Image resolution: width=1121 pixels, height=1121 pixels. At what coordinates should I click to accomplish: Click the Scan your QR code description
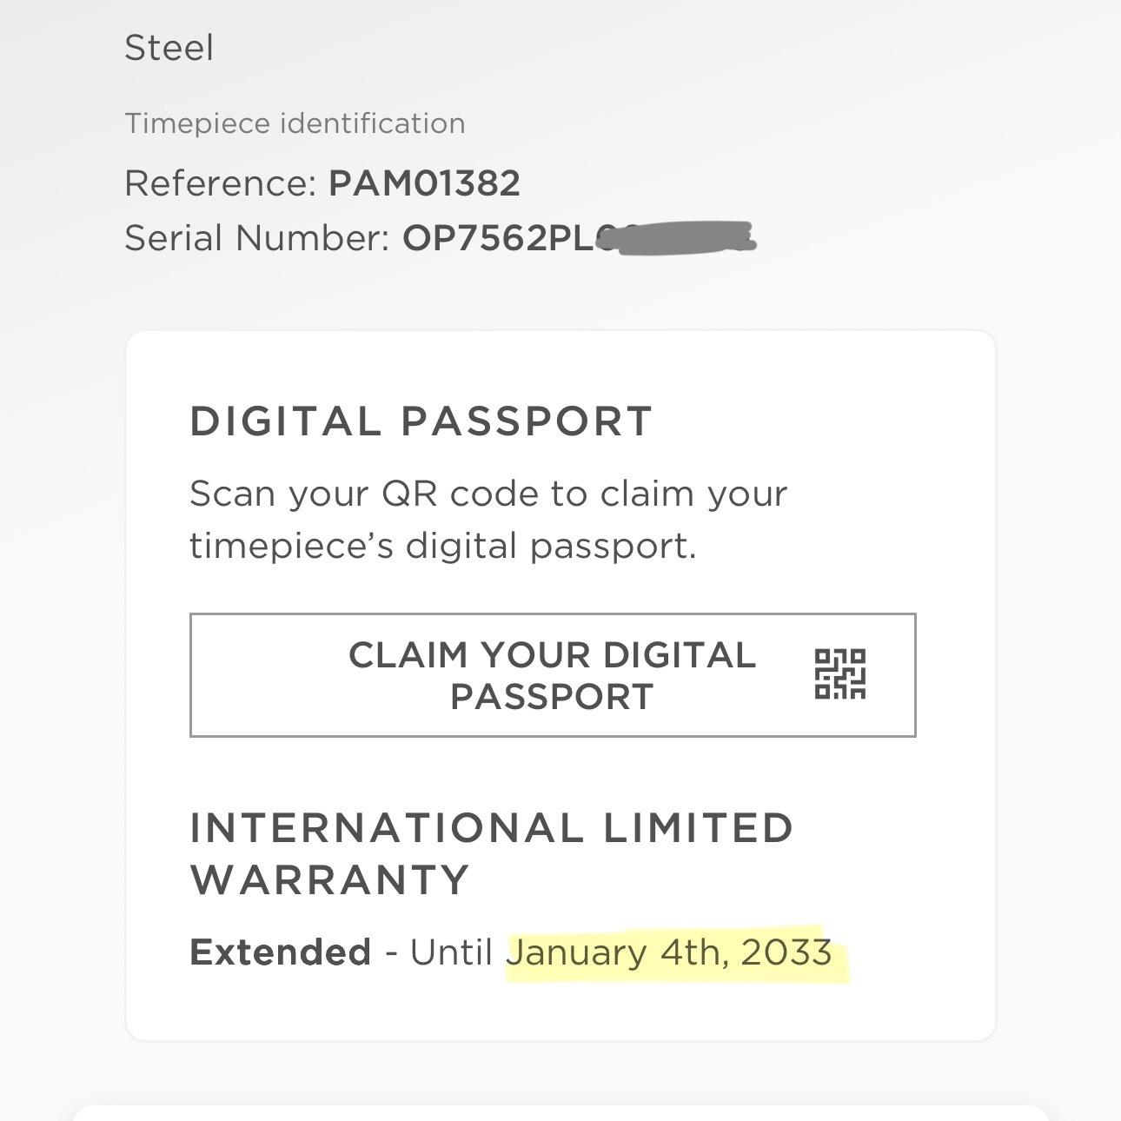click(x=488, y=494)
